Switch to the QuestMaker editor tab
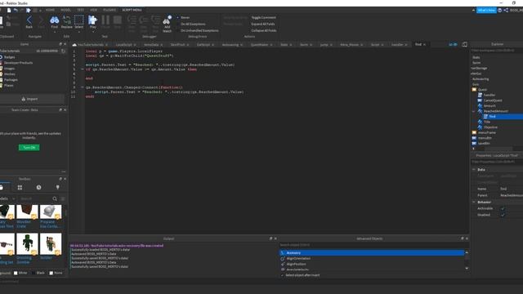This screenshot has width=523, height=294. click(x=260, y=44)
